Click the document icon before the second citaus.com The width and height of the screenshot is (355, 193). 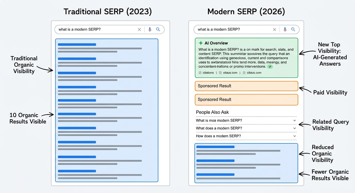244,73
